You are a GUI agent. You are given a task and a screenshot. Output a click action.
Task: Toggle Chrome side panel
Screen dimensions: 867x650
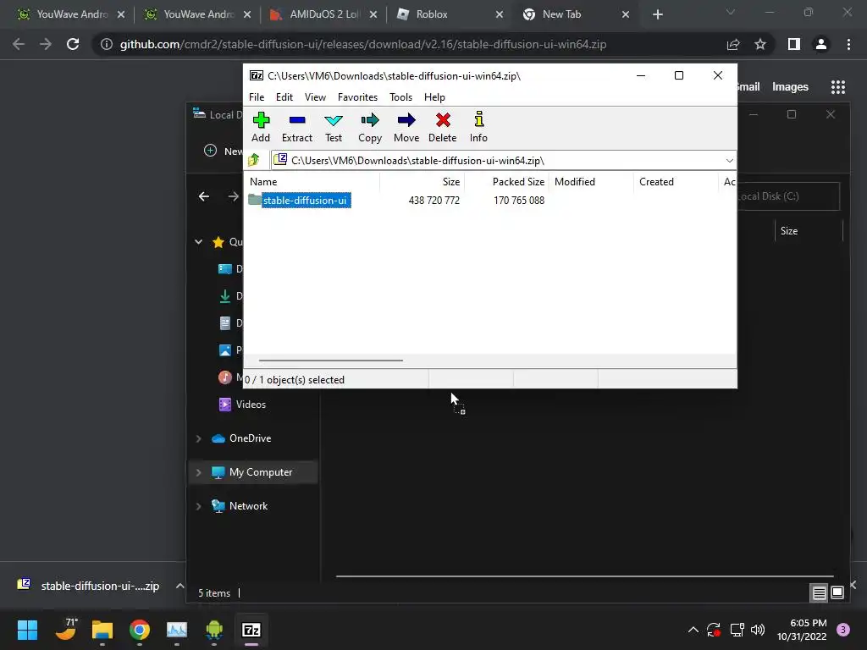(794, 44)
